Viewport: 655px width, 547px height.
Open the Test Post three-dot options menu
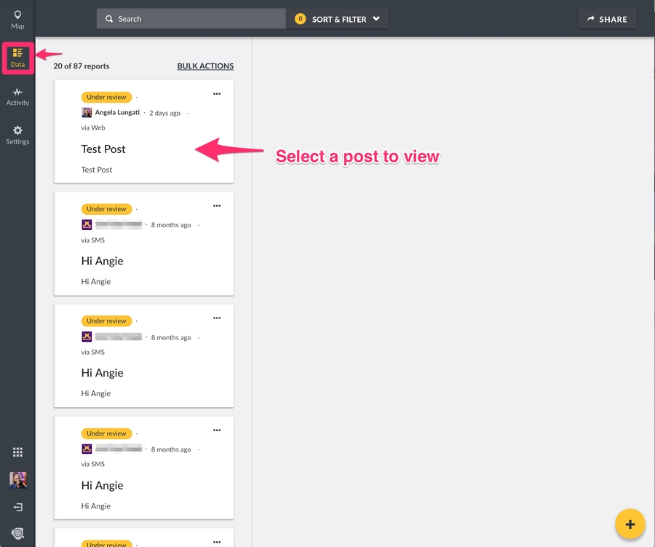click(x=217, y=94)
